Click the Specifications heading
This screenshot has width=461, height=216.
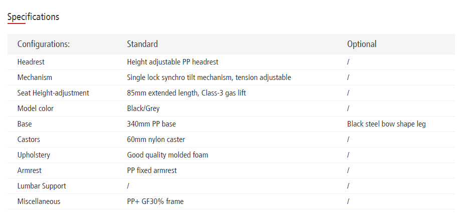point(33,16)
